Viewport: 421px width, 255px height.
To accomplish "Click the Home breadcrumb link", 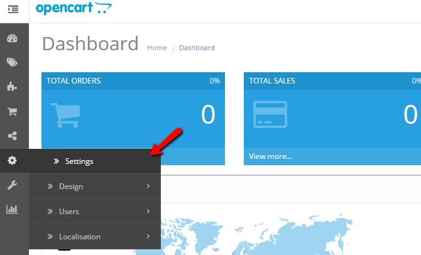I will point(157,48).
